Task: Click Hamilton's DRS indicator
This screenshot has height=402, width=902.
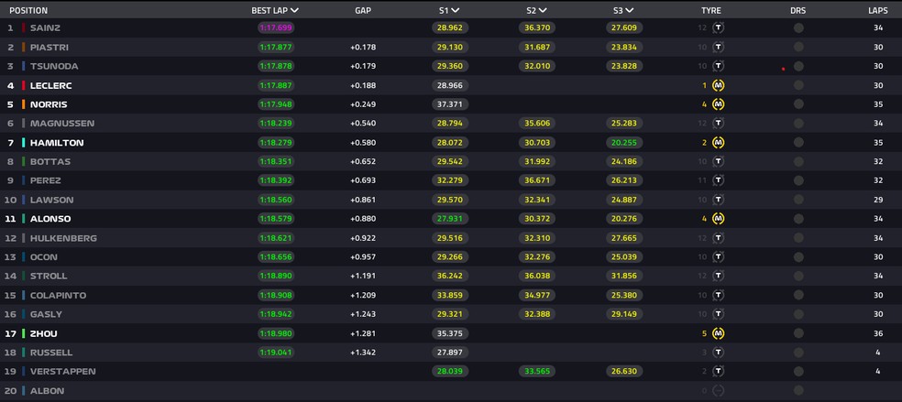Action: click(x=798, y=143)
